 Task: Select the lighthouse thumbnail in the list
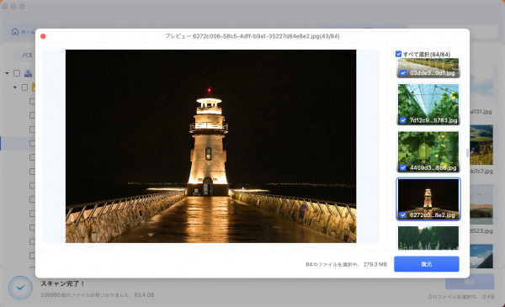428,198
